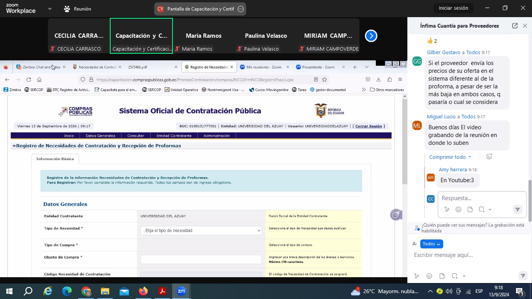This screenshot has width=532, height=299.
Task: Click the emoji reaction icon beside Comprimir todo
Action: (x=489, y=157)
